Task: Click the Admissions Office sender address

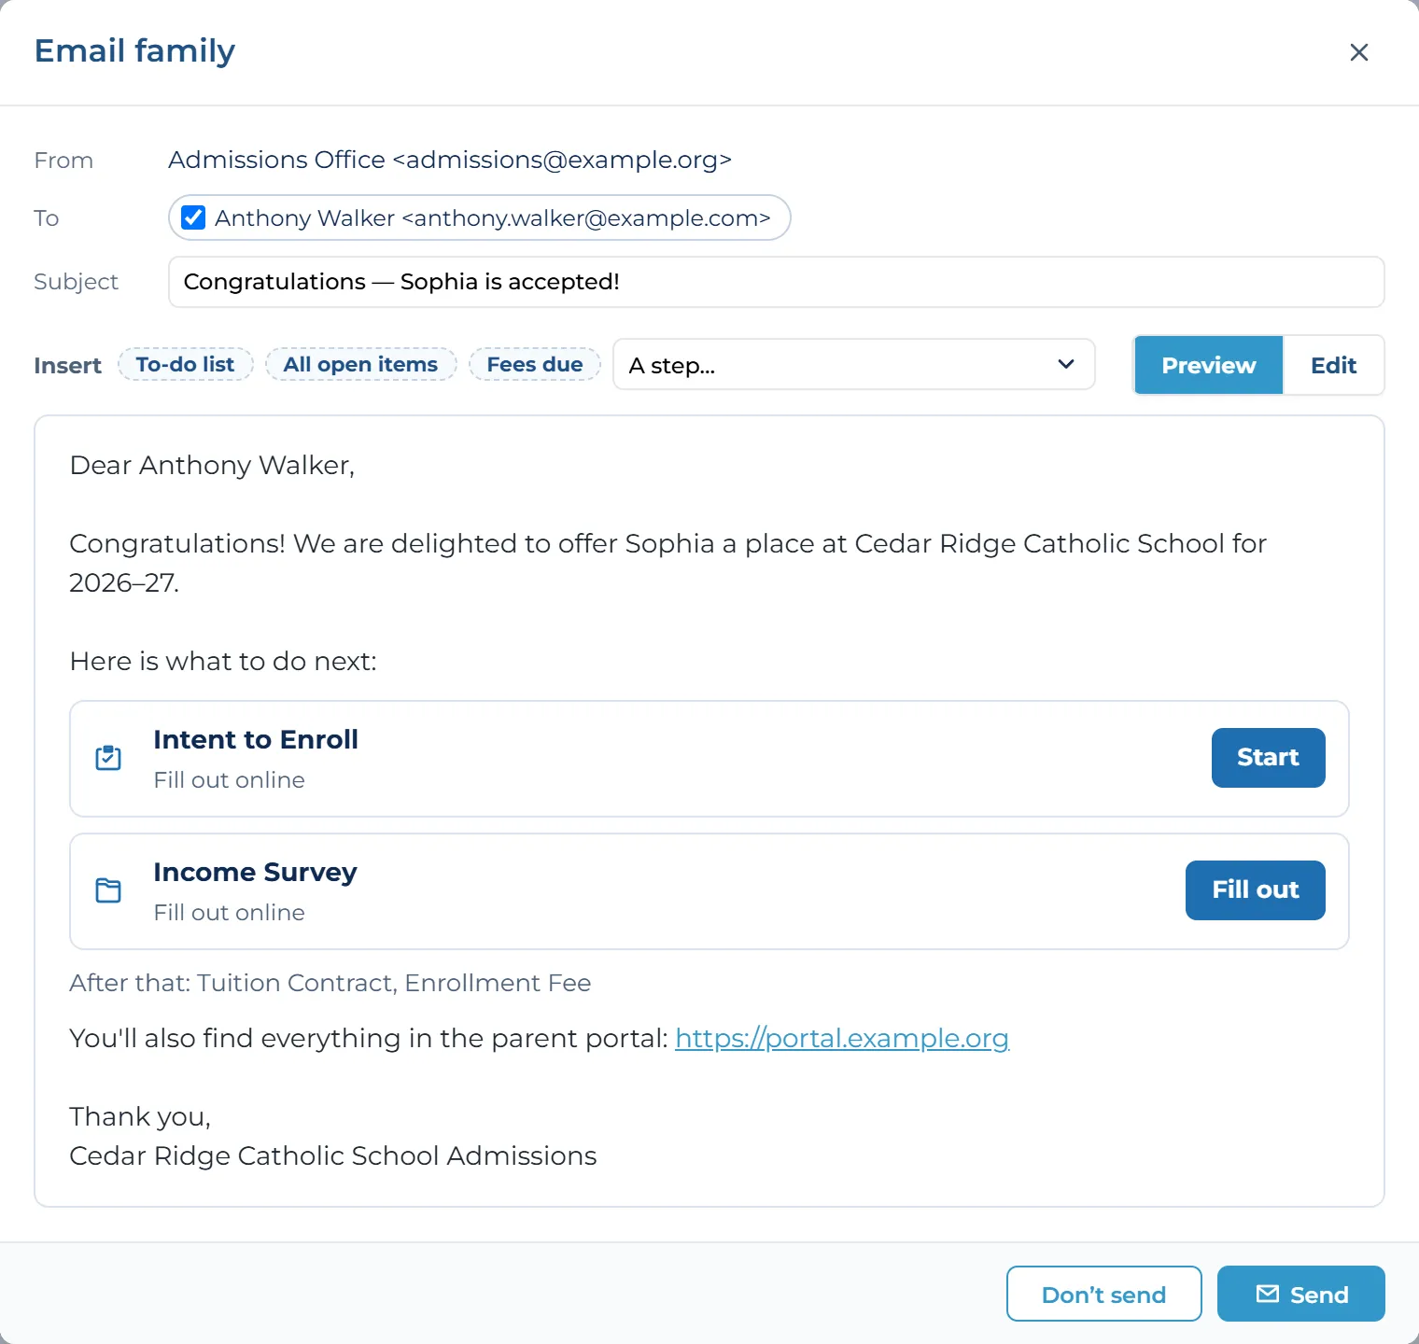Action: pos(450,160)
